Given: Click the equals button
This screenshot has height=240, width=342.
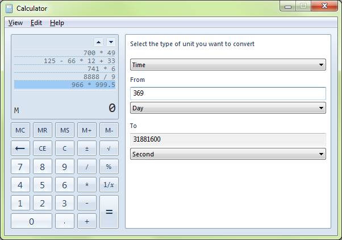Looking at the screenshot, I should pos(109,212).
